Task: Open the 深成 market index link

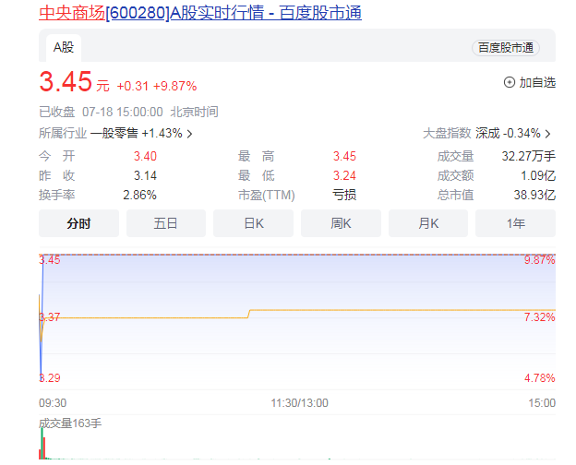Action: (487, 133)
